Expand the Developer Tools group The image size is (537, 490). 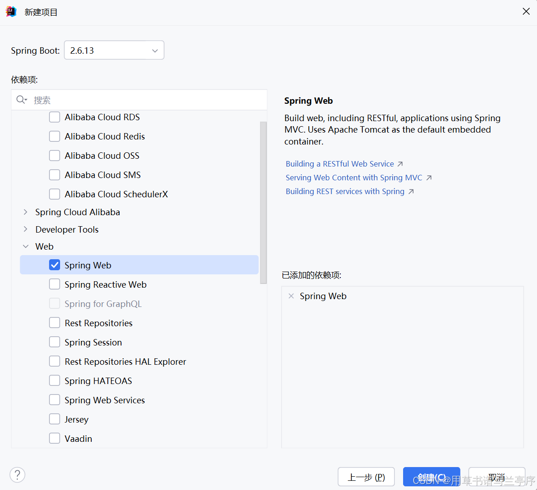(25, 229)
